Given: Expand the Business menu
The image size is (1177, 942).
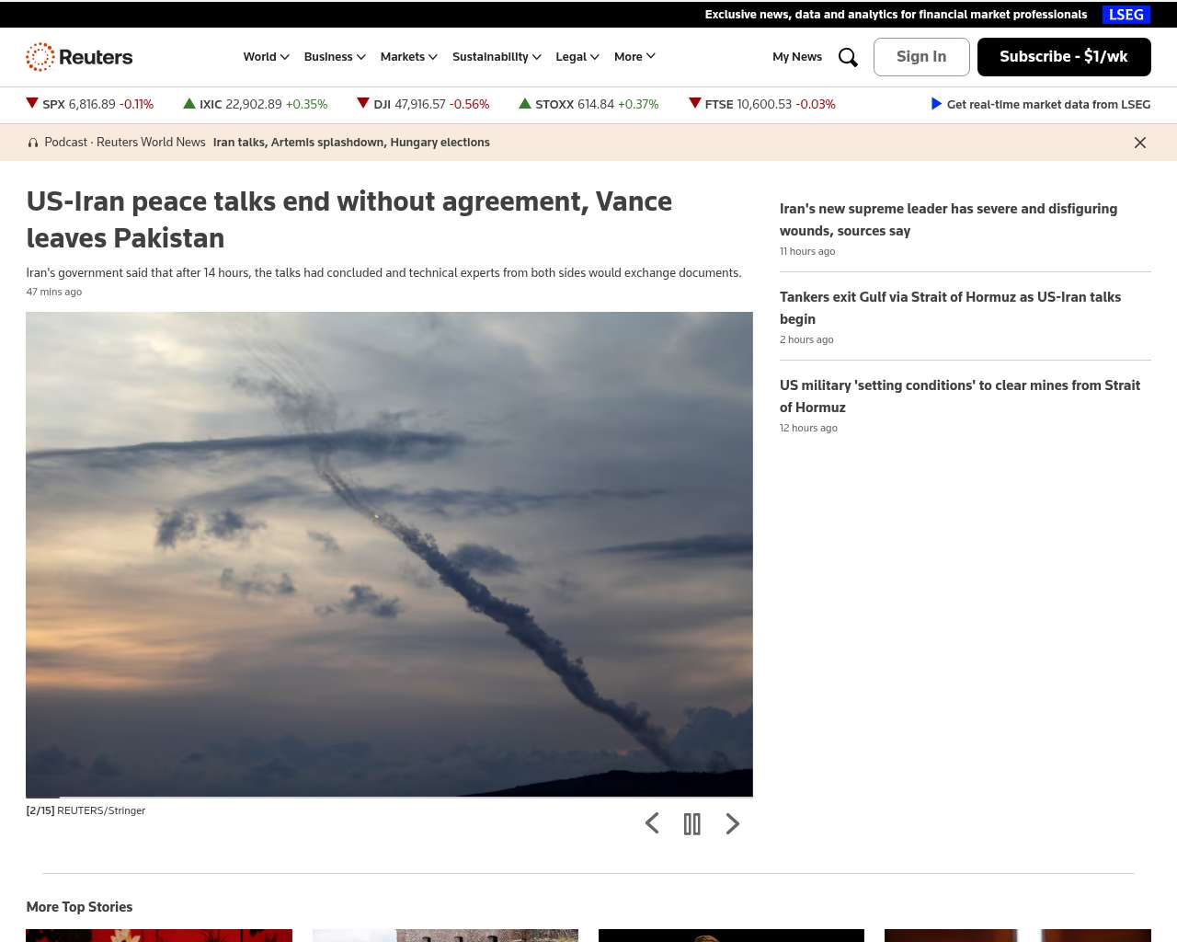Looking at the screenshot, I should point(335,57).
